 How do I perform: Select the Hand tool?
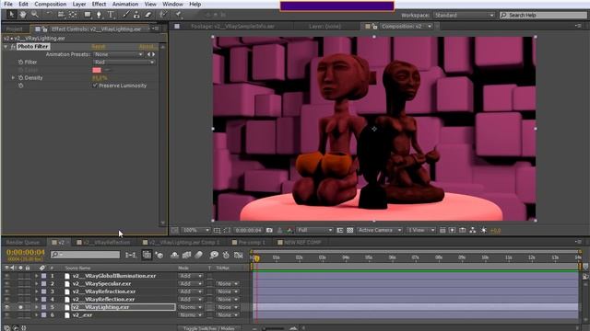[23, 15]
